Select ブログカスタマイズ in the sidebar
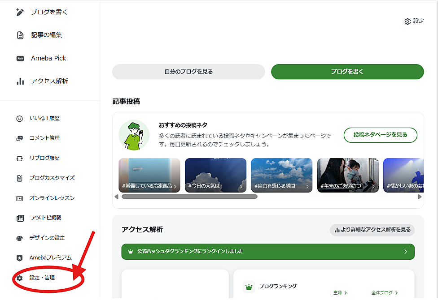Image resolution: width=438 pixels, height=300 pixels. (x=52, y=178)
